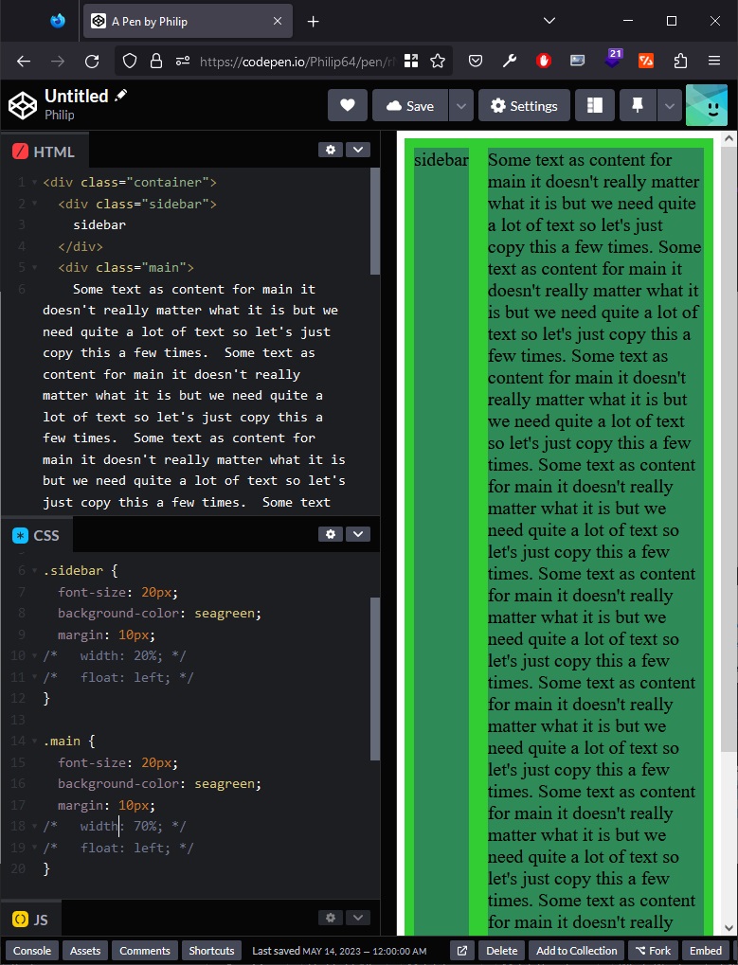Fork this pen
Screen dimensions: 738x965
click(x=653, y=951)
